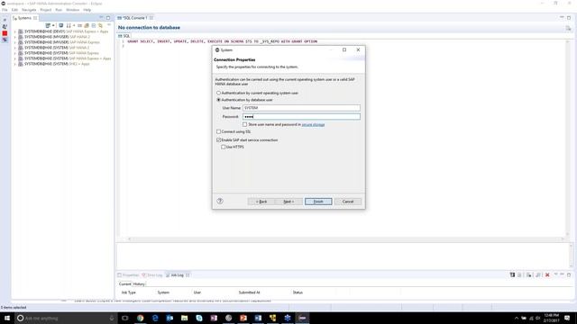Click the SQL sub-tab in console editor
Viewport: 577px width, 324px height.
coord(124,36)
